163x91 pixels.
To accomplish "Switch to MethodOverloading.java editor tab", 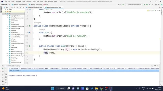I will [x=35, y=8].
